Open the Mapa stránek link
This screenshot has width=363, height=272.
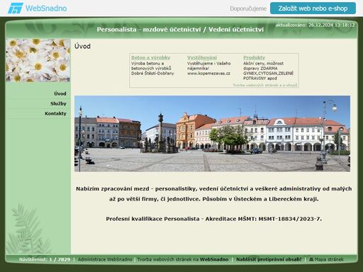click(329, 259)
